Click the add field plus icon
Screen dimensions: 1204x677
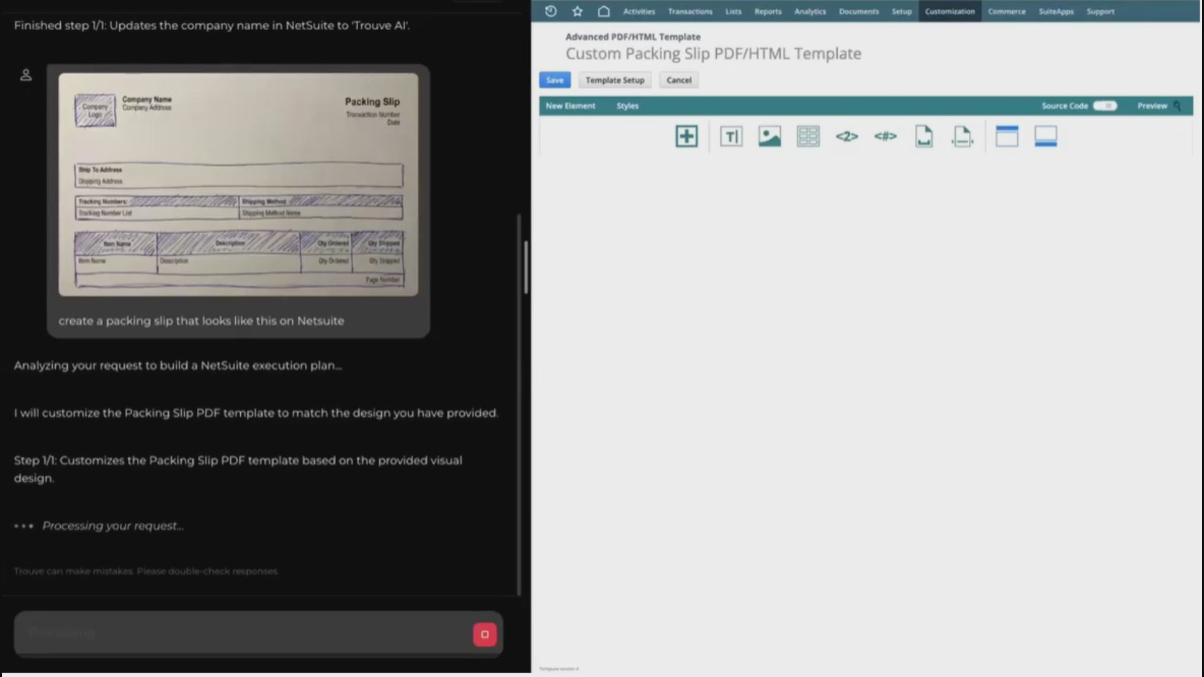point(686,136)
